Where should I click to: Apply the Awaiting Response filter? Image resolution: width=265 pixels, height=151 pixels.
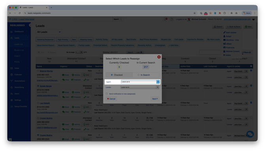tap(45, 40)
